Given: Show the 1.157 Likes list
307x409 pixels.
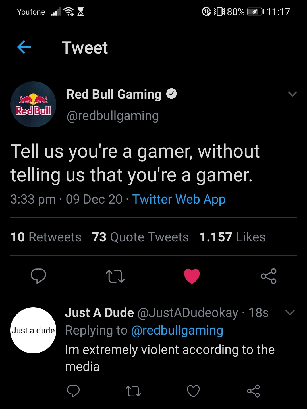Looking at the screenshot, I should tap(232, 237).
